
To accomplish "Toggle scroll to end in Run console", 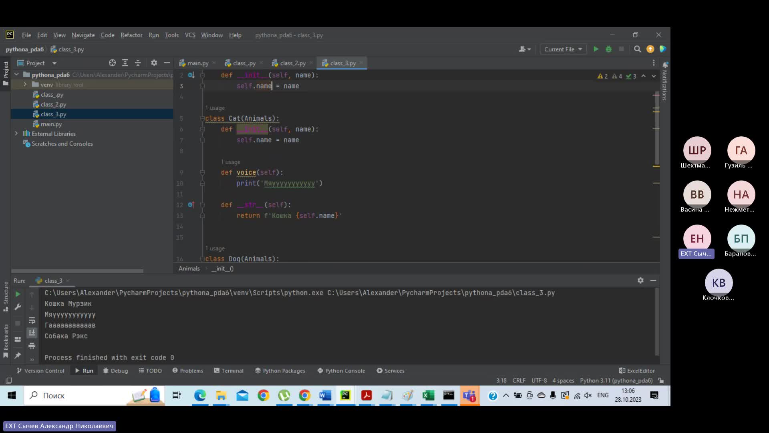I will tap(32, 333).
